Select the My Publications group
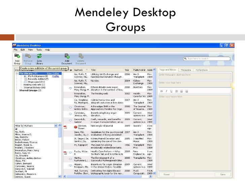 [38, 76]
